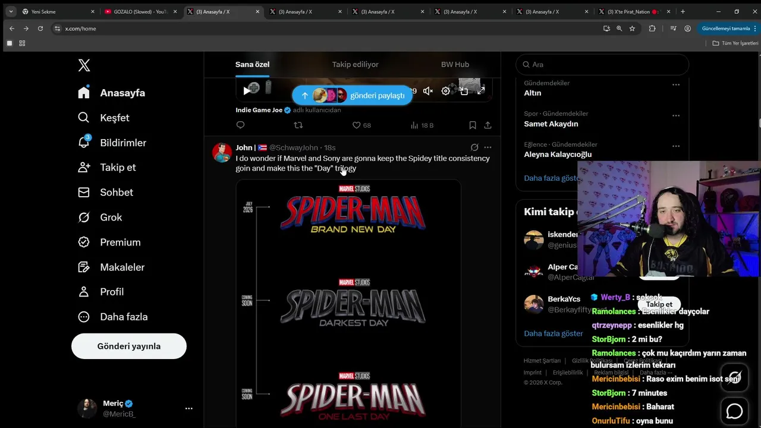Unmute the video sound
Viewport: 761px width, 428px height.
tap(428, 91)
